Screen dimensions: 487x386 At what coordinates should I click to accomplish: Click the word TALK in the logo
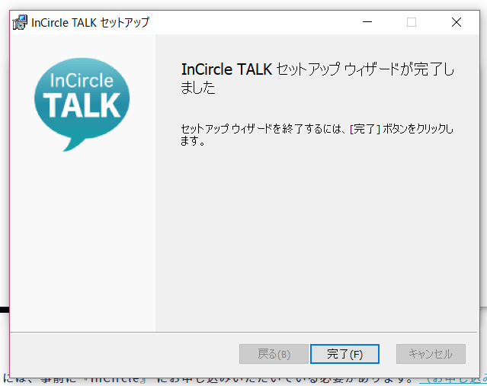pos(82,105)
